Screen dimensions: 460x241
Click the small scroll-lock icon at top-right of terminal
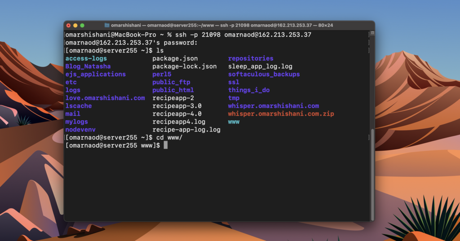(x=372, y=33)
